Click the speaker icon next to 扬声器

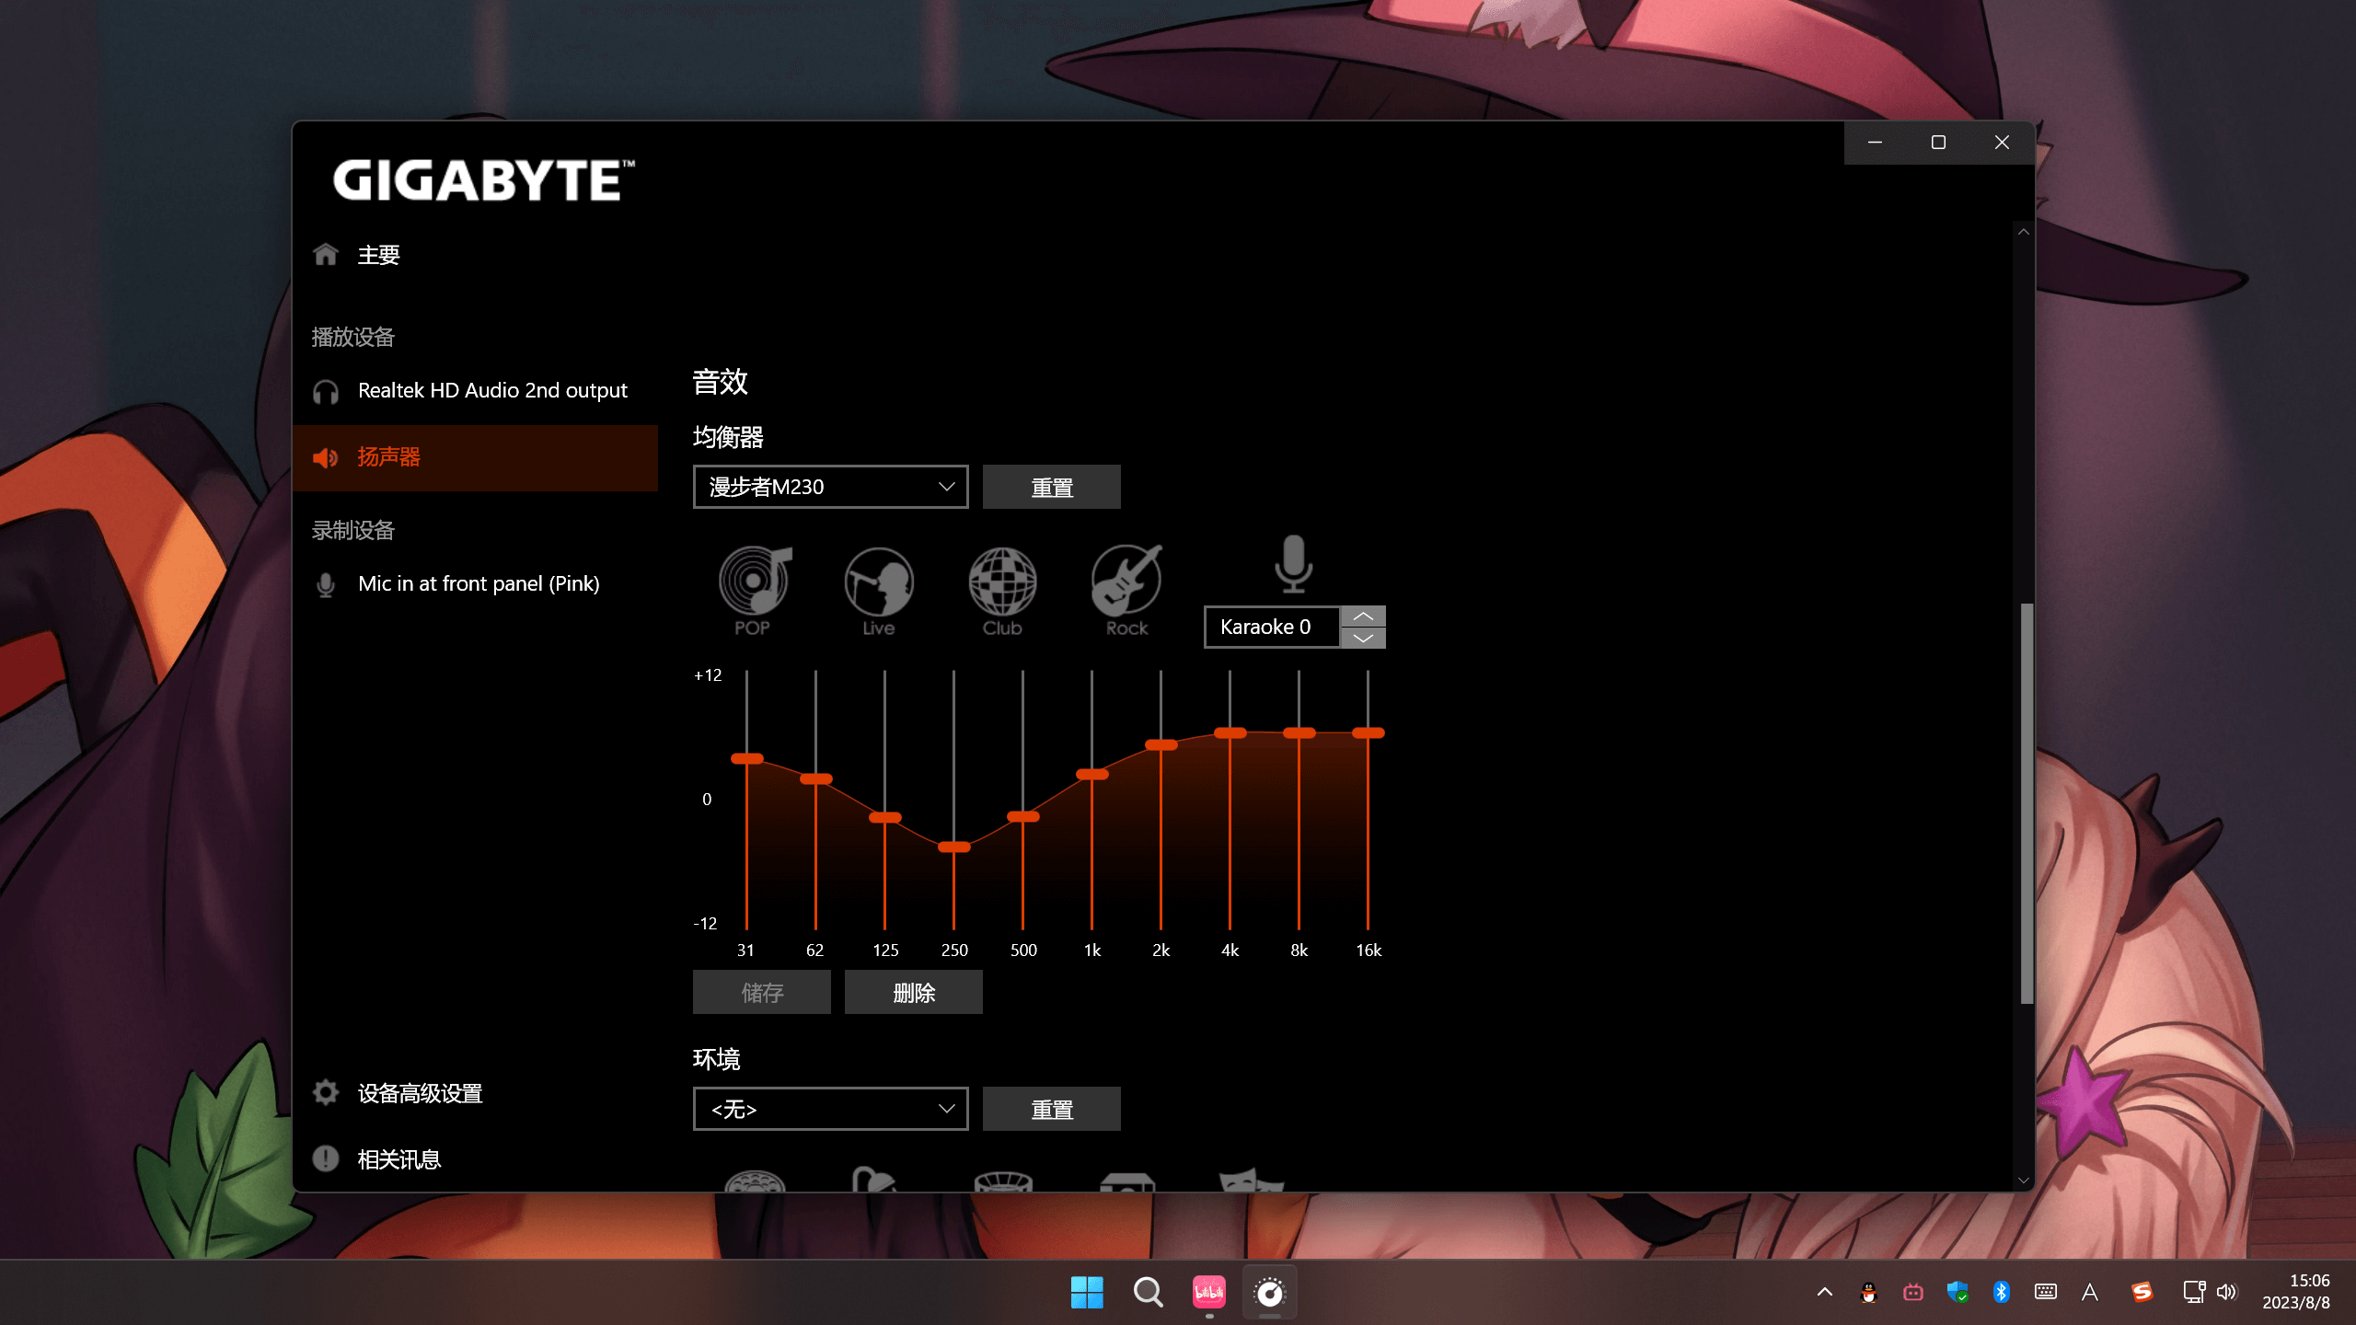coord(326,457)
